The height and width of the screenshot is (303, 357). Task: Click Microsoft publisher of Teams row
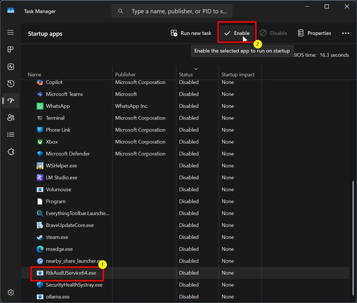pyautogui.click(x=126, y=94)
